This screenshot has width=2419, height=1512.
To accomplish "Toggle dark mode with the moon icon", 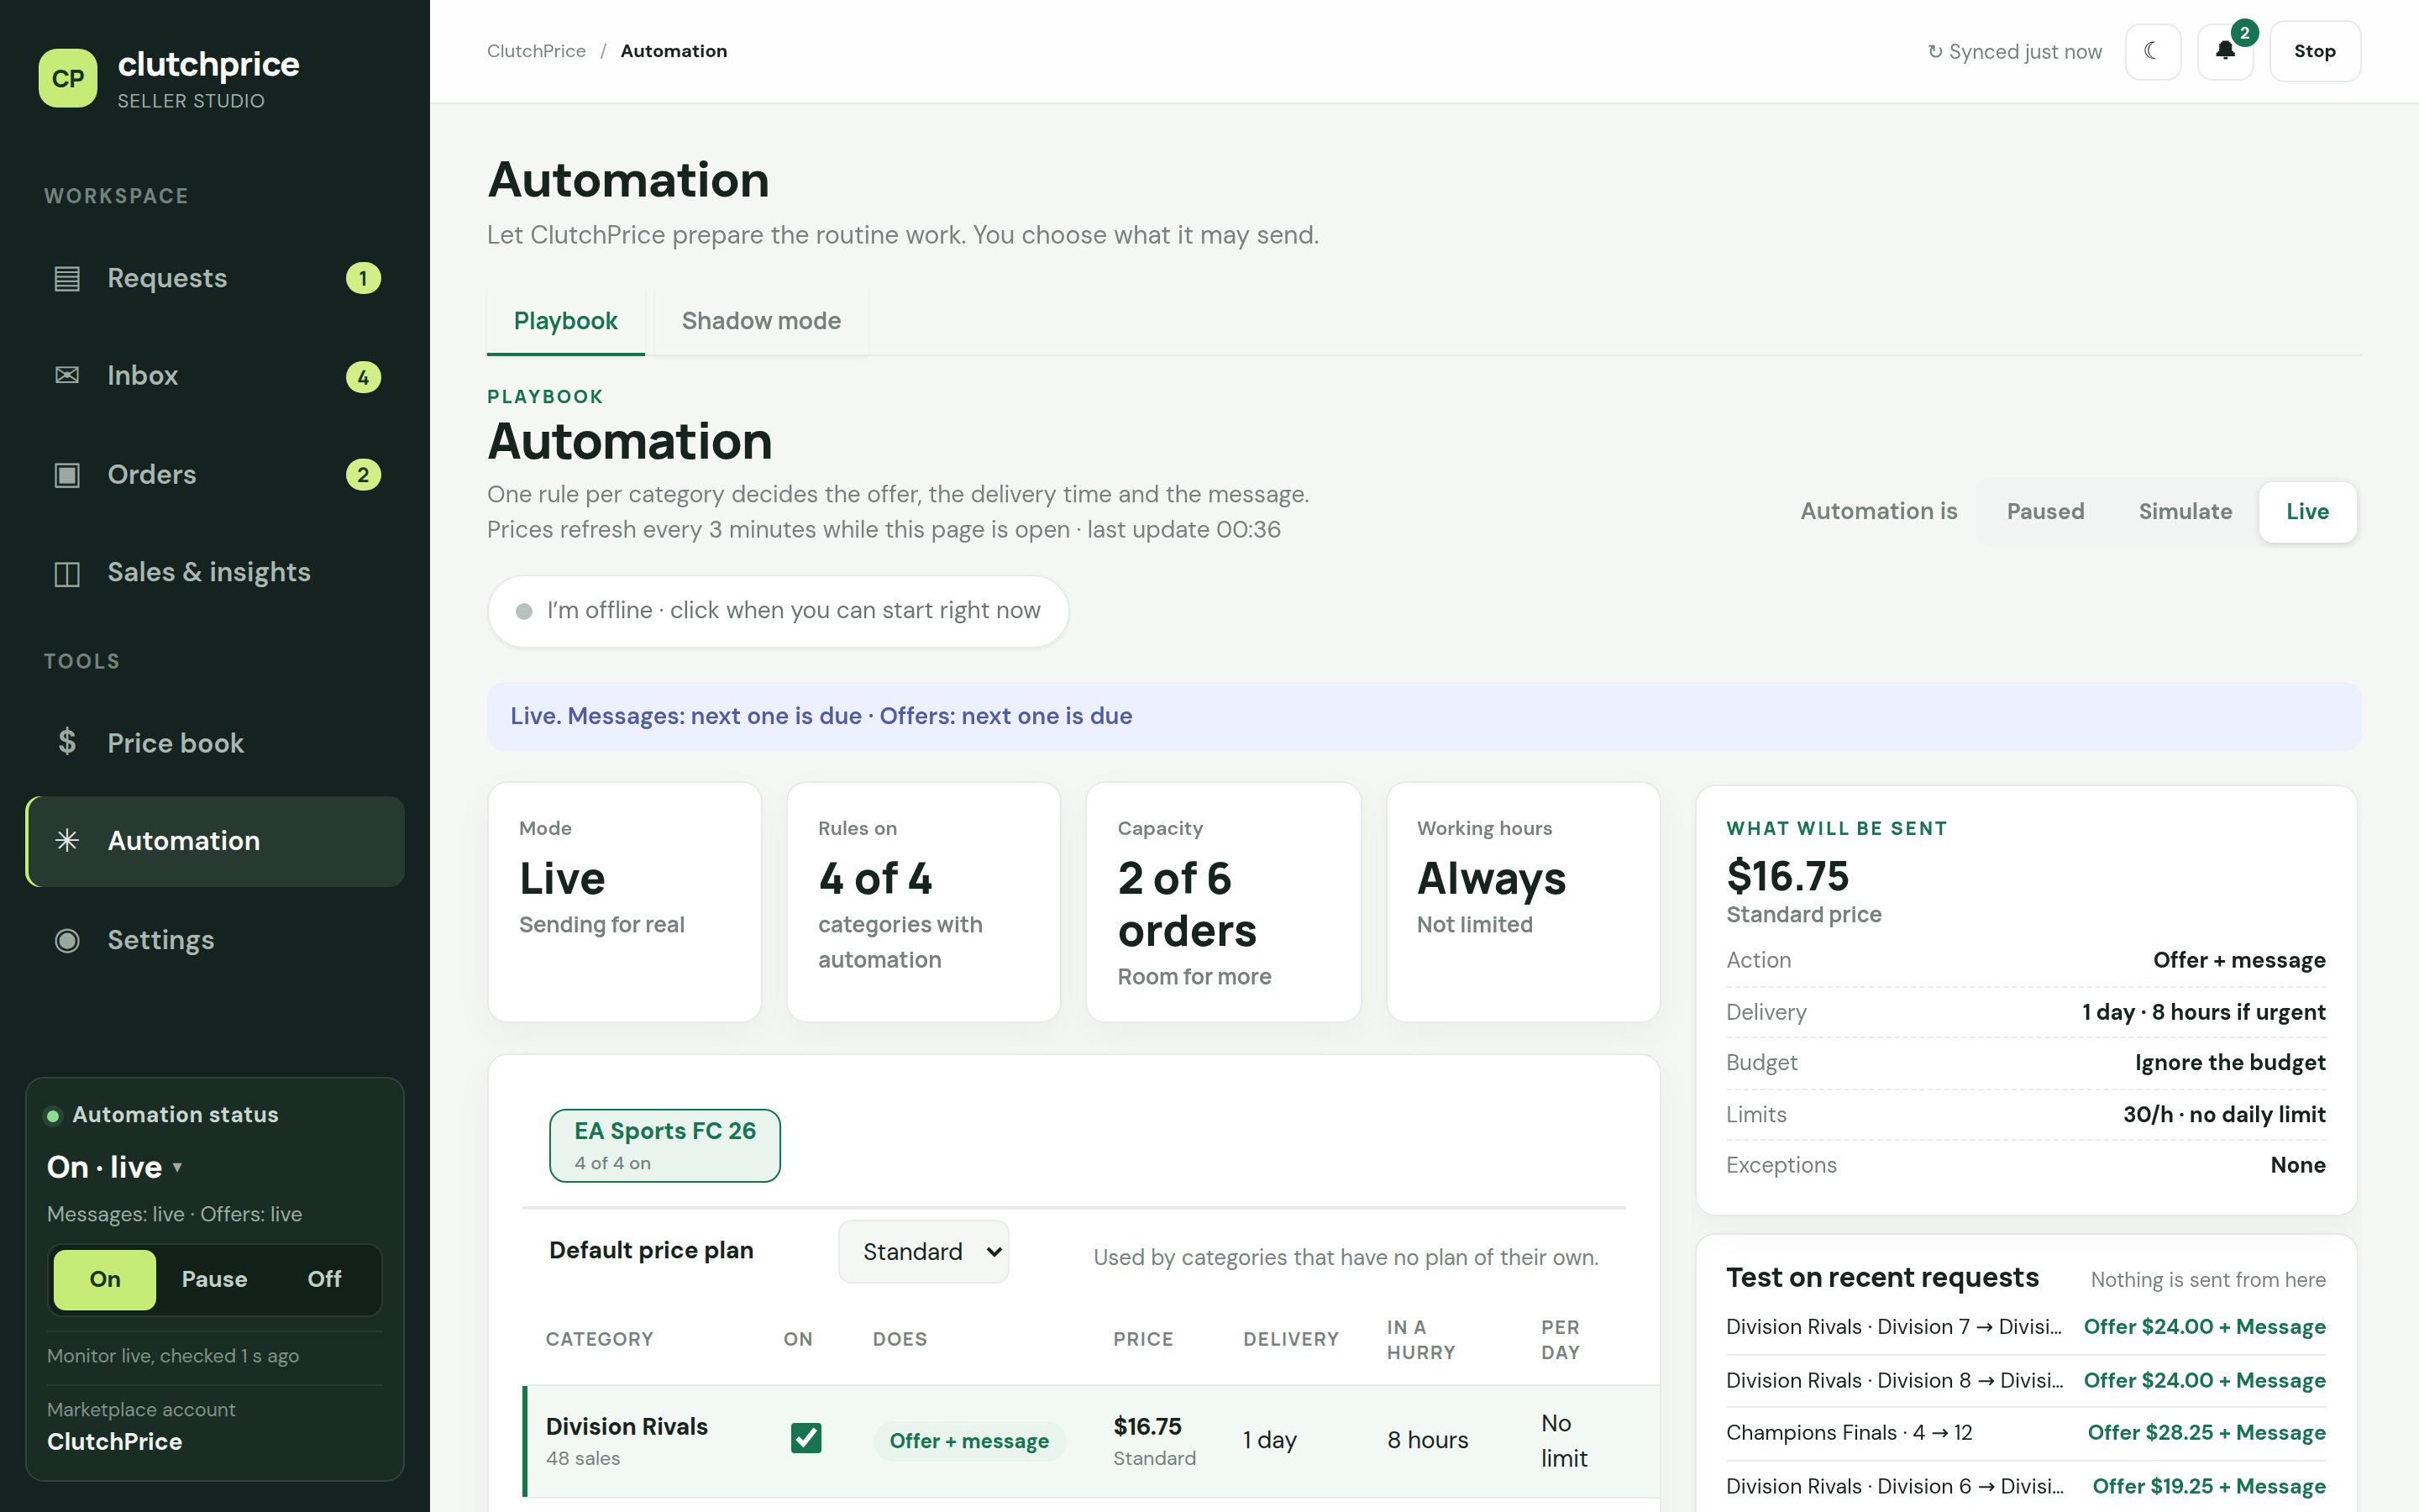I will [2152, 51].
